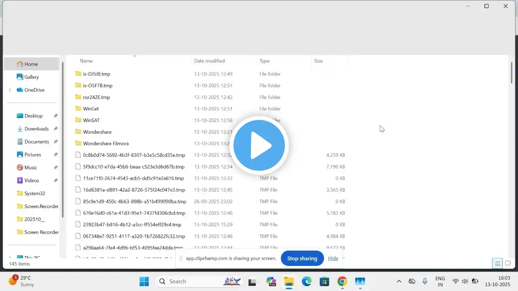This screenshot has width=518, height=291.
Task: Expand the OneDrive tree node
Action: tap(10, 90)
